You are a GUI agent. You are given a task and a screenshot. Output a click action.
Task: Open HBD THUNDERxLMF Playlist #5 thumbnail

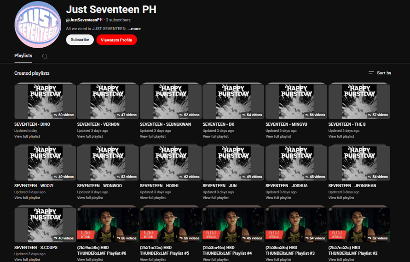pos(171,225)
